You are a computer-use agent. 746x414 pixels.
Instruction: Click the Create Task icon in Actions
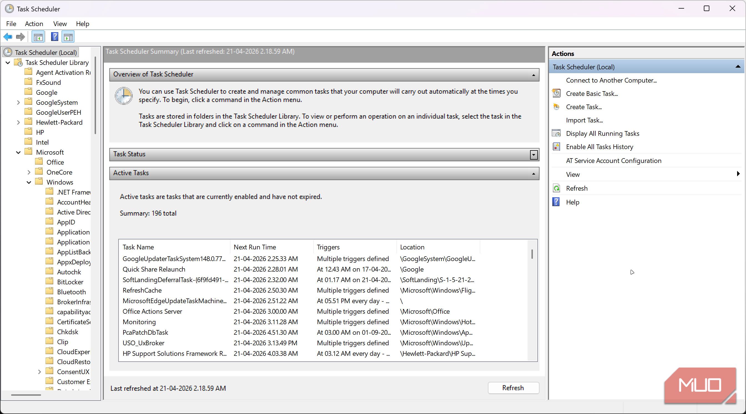[556, 107]
